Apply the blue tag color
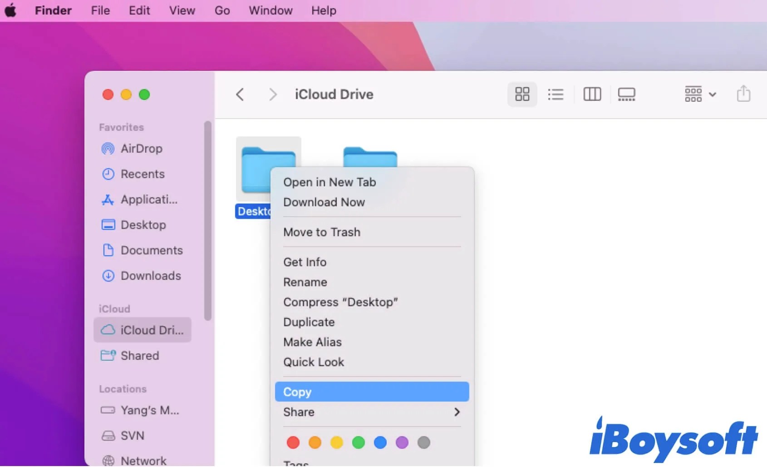Viewport: 767px width, 467px height. pyautogui.click(x=380, y=442)
